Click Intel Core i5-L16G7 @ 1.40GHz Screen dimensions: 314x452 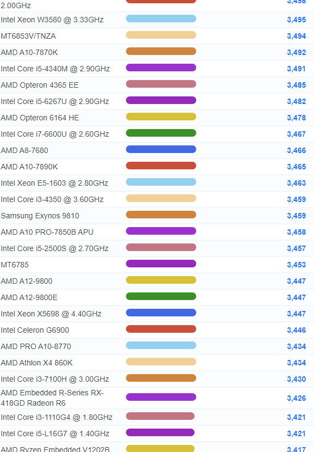55,433
